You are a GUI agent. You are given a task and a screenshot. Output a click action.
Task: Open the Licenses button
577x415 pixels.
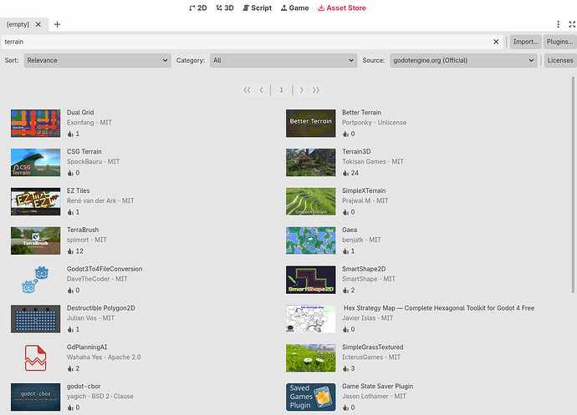(x=560, y=60)
